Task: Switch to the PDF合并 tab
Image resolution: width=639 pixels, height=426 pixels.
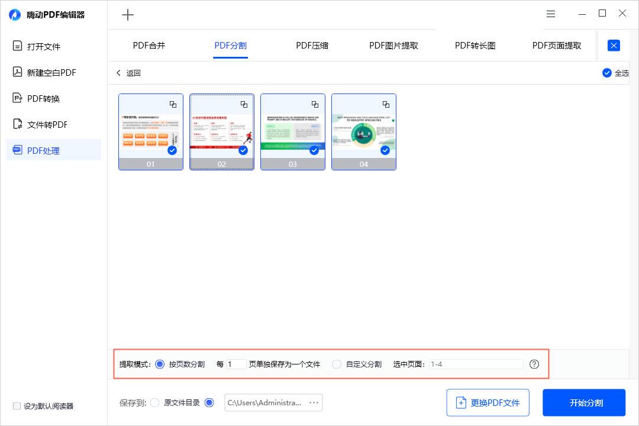Action: (149, 45)
